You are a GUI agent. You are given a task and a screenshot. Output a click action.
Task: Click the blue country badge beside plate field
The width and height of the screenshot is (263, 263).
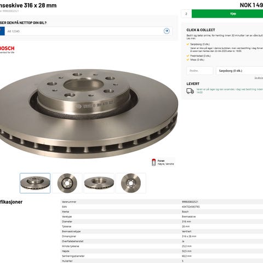(x=2, y=31)
